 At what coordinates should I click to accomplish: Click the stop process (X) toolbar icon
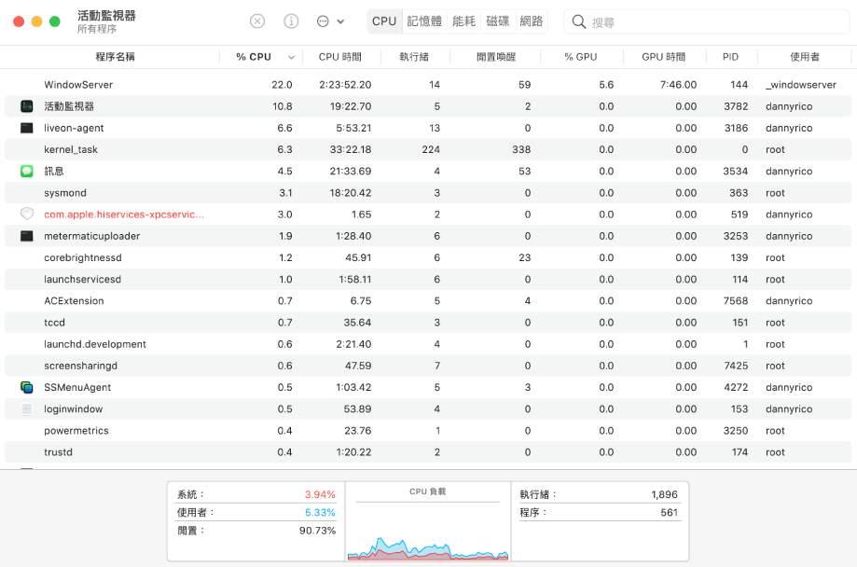[256, 21]
